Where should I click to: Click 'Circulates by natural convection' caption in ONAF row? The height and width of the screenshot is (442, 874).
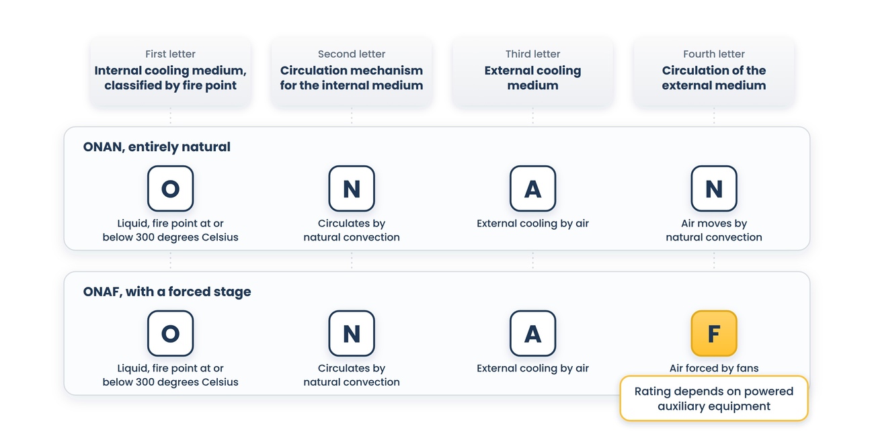click(352, 375)
